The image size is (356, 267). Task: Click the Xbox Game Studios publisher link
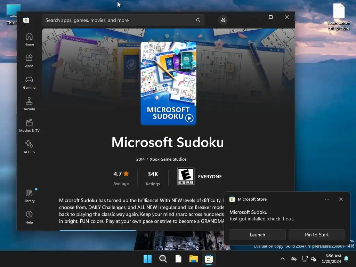click(x=168, y=159)
